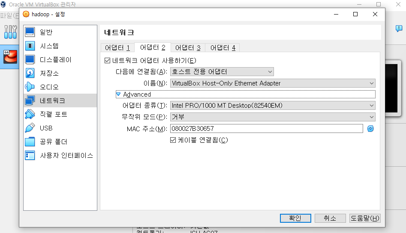
Task: Open the 무작위 모드 dropdown
Action: [273, 117]
